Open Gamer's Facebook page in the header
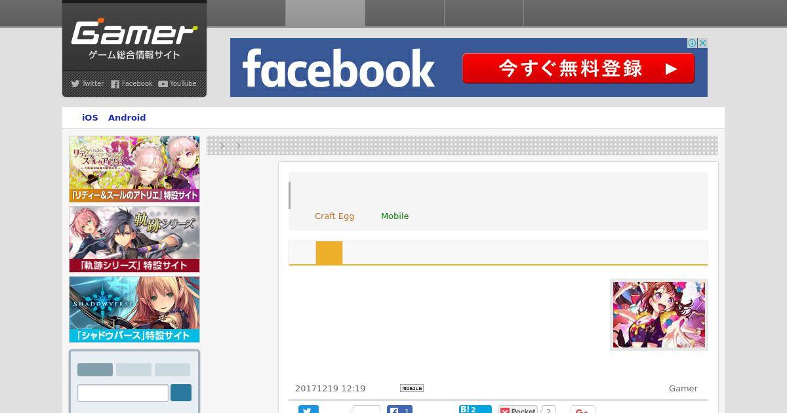Screen dimensions: 787x413 pyautogui.click(x=131, y=83)
